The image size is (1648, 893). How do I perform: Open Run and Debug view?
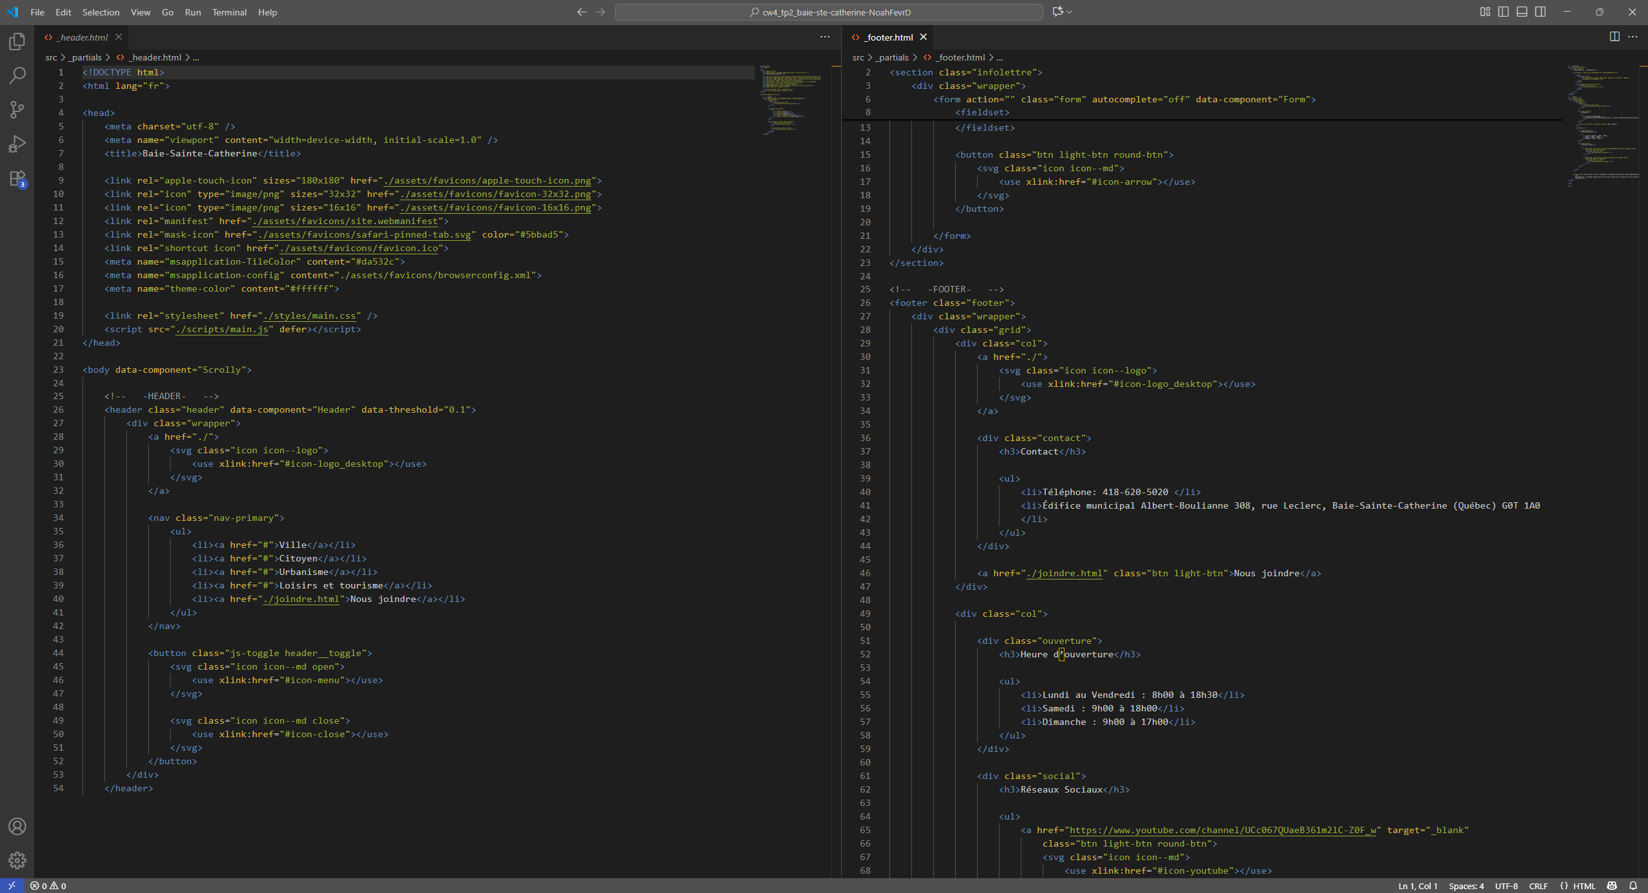(x=17, y=144)
